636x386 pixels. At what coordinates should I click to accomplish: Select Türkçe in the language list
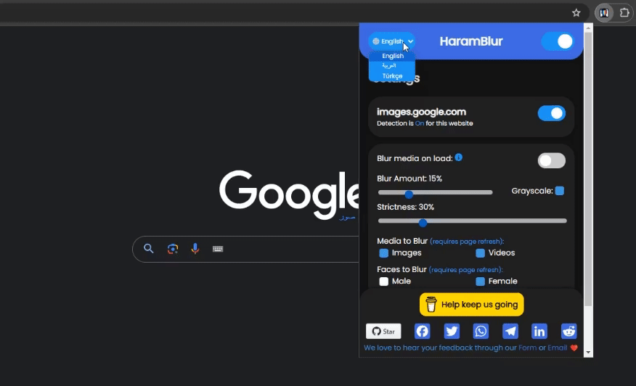[x=392, y=75]
